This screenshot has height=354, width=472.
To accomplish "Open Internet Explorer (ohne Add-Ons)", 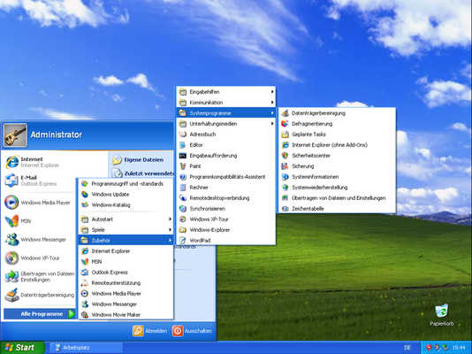I will (x=337, y=145).
